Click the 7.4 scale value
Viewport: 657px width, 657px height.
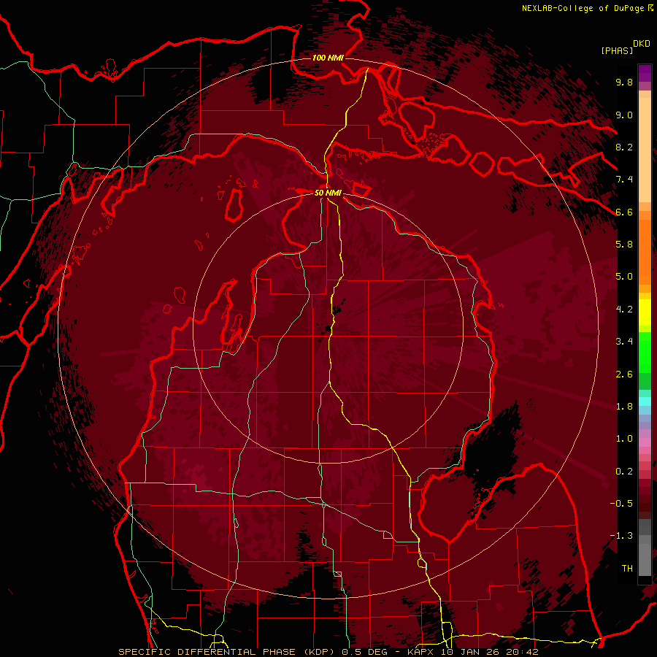[624, 180]
